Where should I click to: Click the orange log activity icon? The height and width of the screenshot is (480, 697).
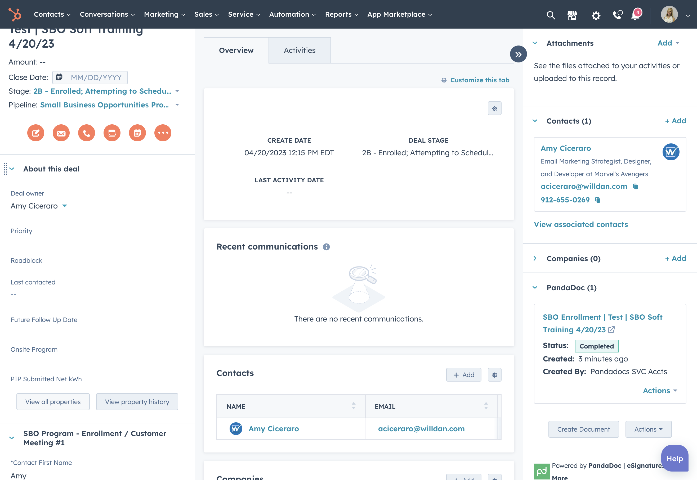112,133
